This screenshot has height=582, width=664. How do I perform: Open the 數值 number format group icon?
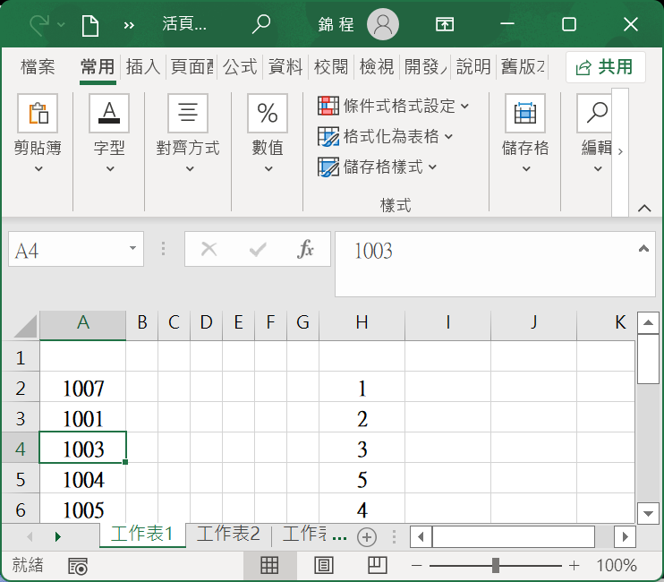point(268,114)
